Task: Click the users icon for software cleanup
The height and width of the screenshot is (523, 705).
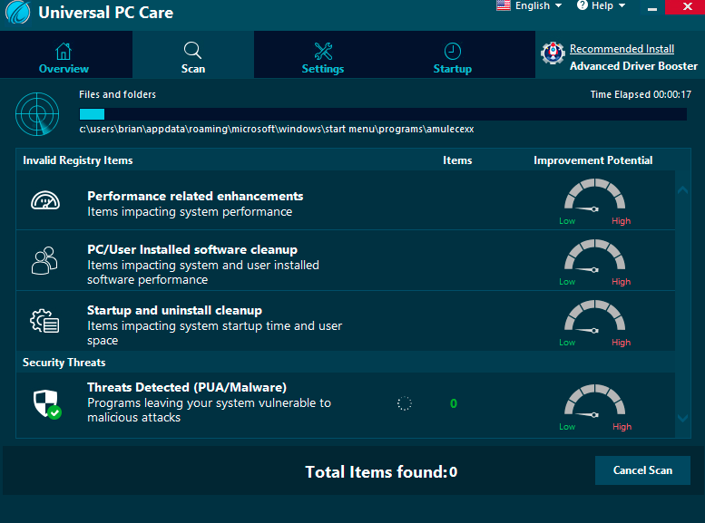Action: 44,260
